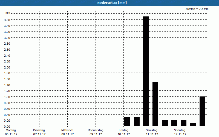Viewport: 219px width, 137px height.
Task: Click the 0,20 mm bar on Sonntag
Action: coord(183,123)
